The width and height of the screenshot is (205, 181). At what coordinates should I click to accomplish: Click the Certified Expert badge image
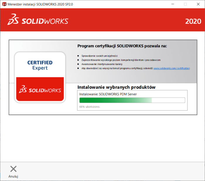pyautogui.click(x=40, y=77)
